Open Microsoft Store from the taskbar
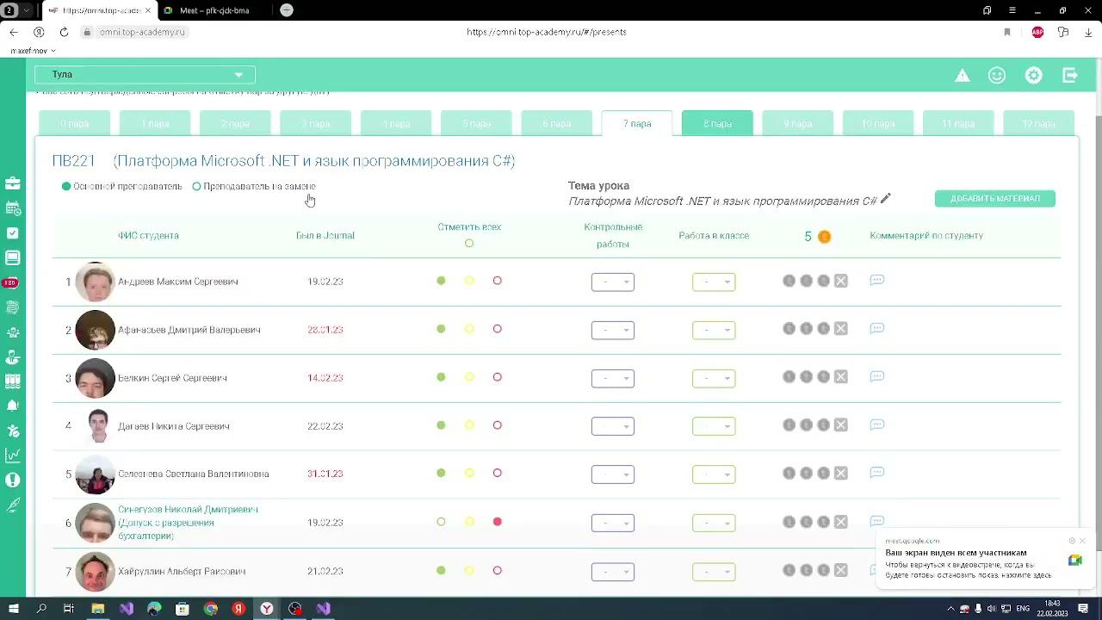1102x620 pixels. click(x=183, y=609)
